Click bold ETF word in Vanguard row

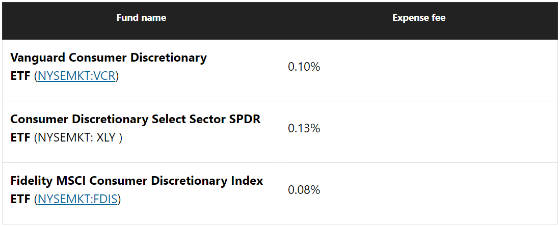click(20, 76)
